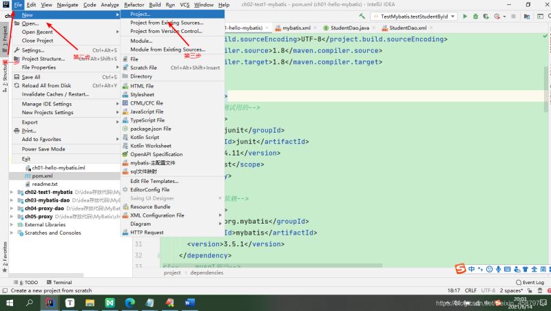This screenshot has width=551, height=311.
Task: Click the stop run icon
Action: [x=513, y=16]
